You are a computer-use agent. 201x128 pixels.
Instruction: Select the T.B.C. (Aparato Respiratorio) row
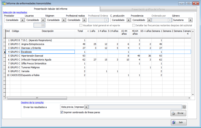(98, 40)
